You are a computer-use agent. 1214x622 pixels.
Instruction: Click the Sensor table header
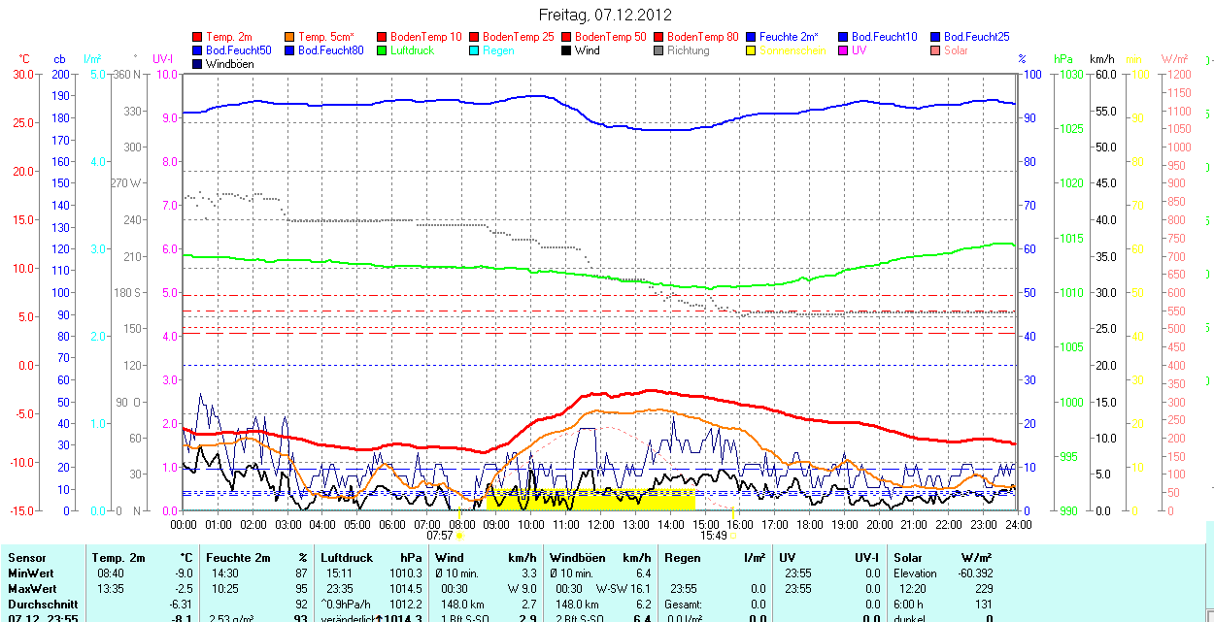pyautogui.click(x=26, y=558)
